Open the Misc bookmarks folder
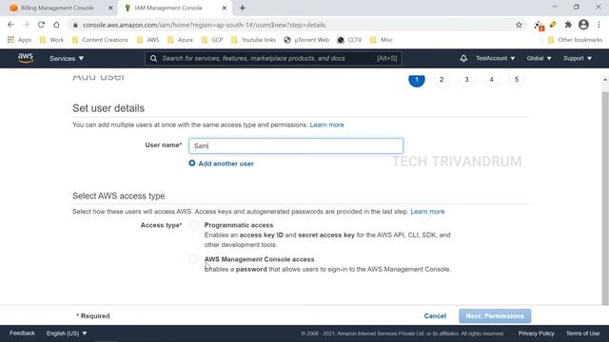This screenshot has width=609, height=342. click(382, 40)
